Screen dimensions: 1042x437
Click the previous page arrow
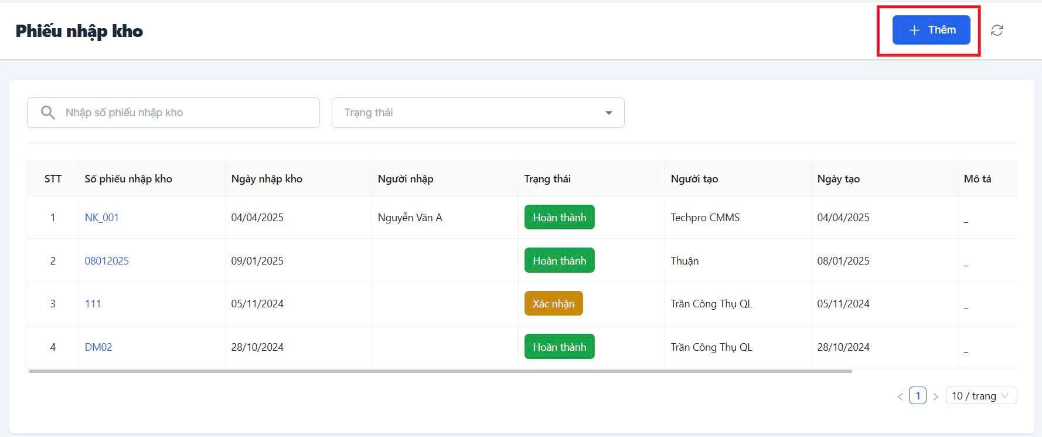tap(900, 397)
